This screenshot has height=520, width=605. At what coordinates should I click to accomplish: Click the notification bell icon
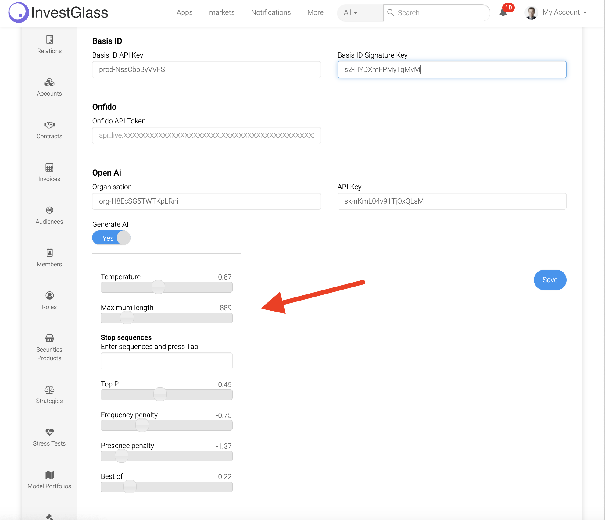503,13
